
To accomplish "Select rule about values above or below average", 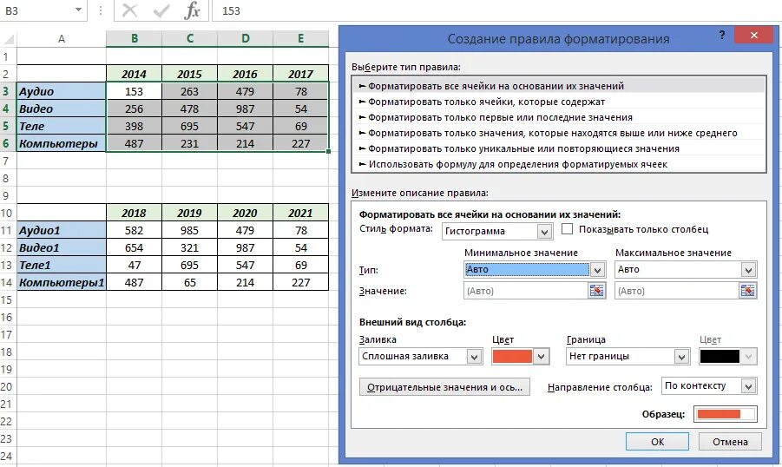I will tap(559, 133).
